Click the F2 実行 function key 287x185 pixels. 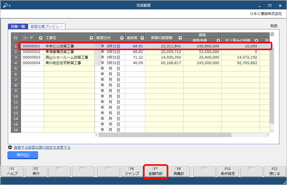tap(36, 171)
